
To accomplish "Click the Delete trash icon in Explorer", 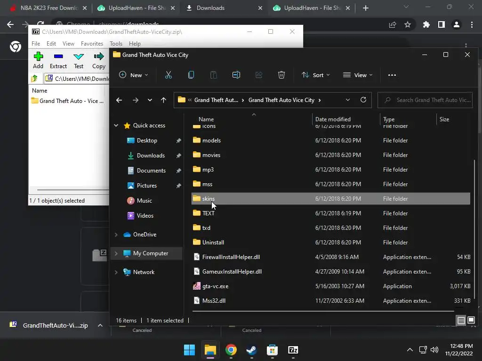I will (281, 75).
